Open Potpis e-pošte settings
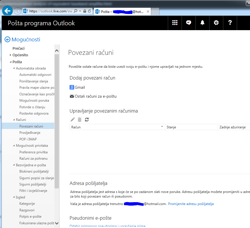This screenshot has width=250, height=228. coord(30,216)
